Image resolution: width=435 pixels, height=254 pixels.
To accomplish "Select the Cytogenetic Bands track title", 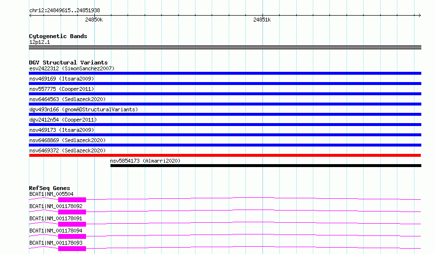I will pyautogui.click(x=58, y=36).
